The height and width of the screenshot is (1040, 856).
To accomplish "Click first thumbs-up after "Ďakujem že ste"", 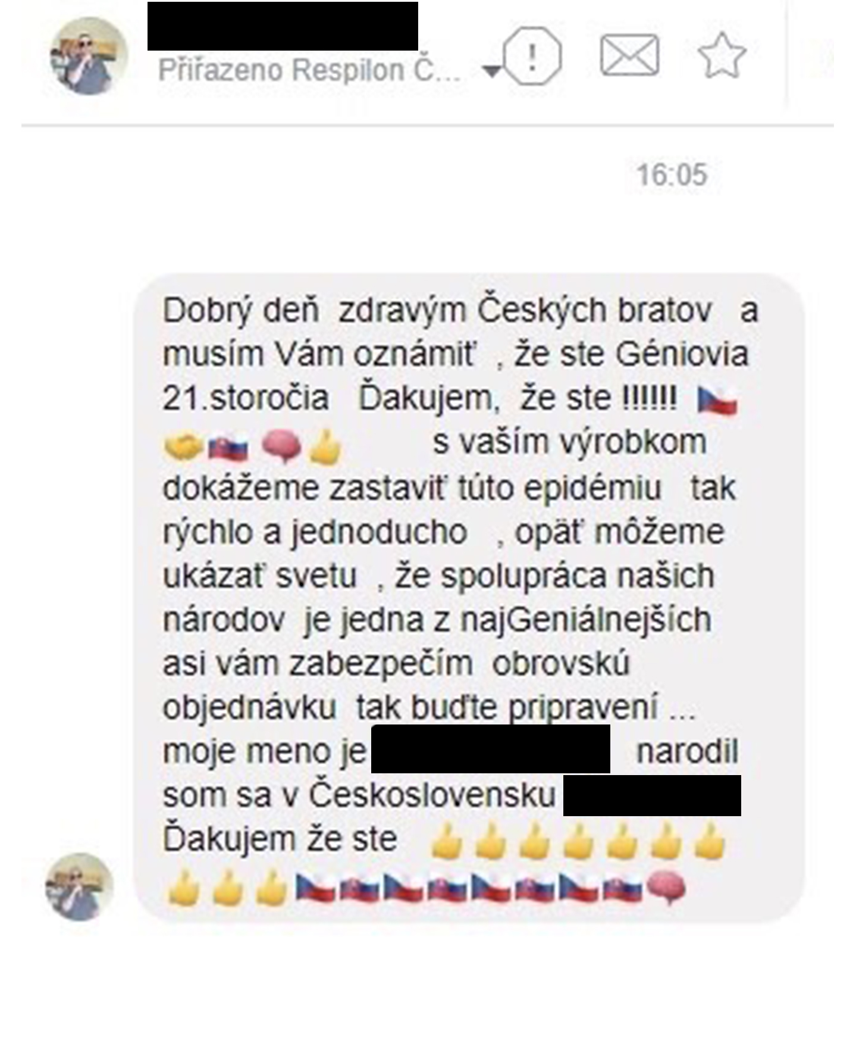I will [x=447, y=841].
